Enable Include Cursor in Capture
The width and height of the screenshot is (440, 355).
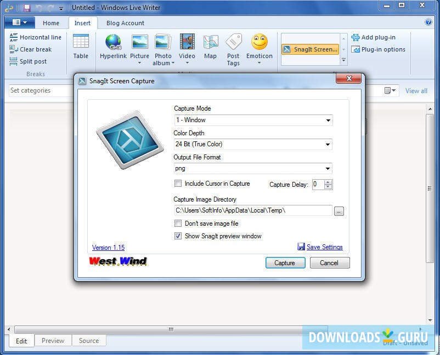tap(178, 184)
